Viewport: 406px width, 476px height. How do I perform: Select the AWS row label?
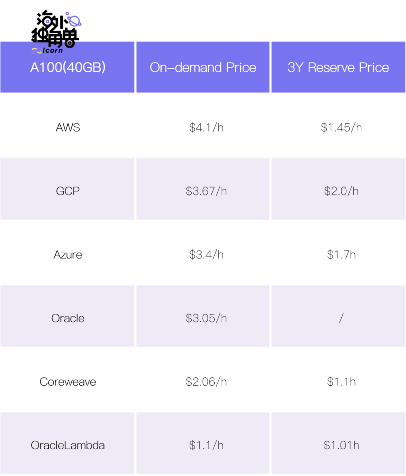pos(68,128)
